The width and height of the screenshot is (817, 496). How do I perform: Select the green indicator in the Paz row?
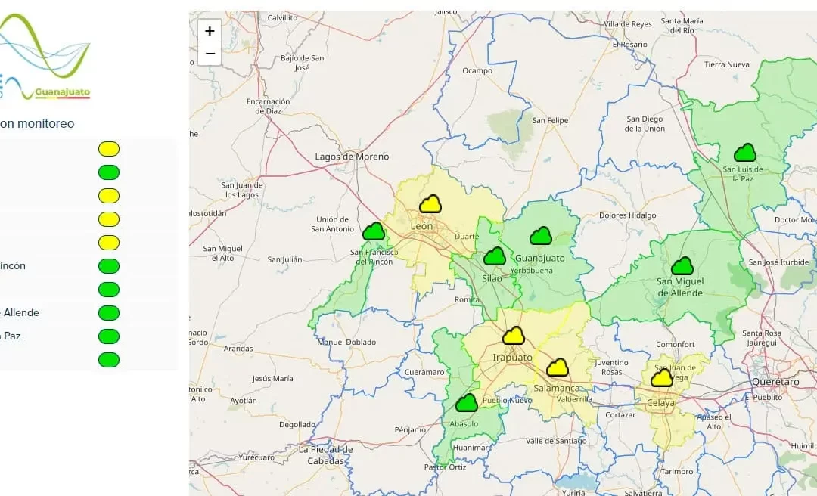point(109,336)
